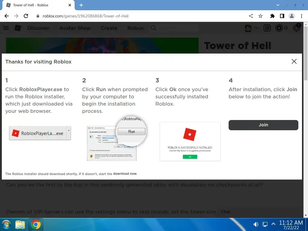This screenshot has height=231, width=308.
Task: Click the Chat bar at page bottom
Action: point(260,212)
